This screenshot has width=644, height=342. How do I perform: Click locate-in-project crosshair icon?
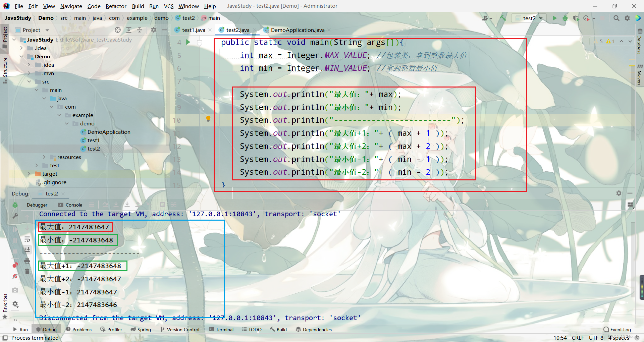point(118,30)
